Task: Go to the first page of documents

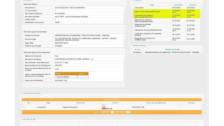Action: [103, 112]
